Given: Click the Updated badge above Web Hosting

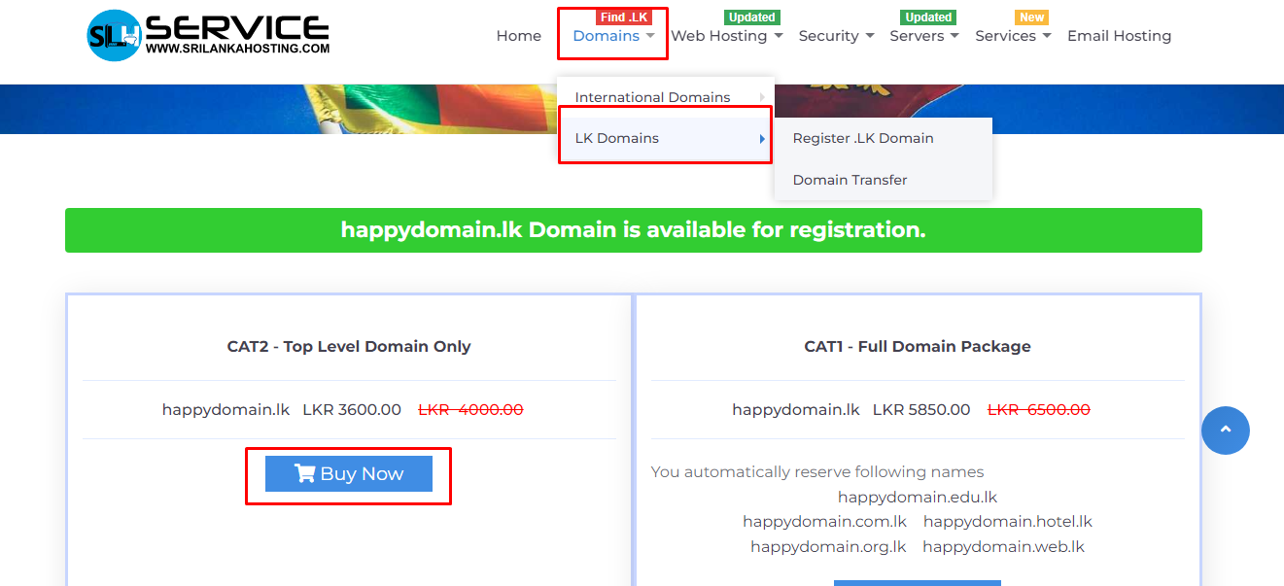Looking at the screenshot, I should 751,17.
